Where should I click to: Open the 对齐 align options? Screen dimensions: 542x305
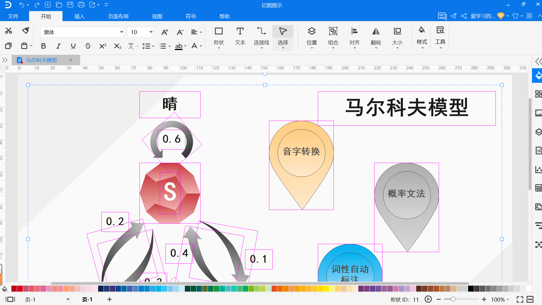click(354, 37)
